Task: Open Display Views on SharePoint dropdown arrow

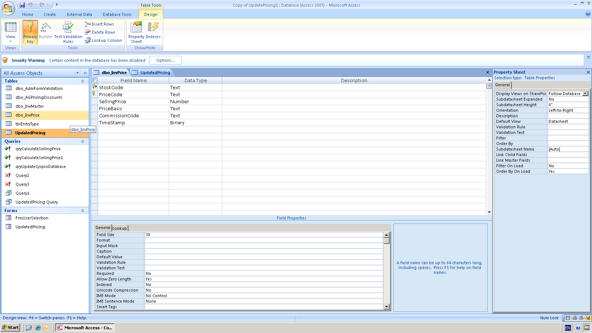Action: [x=585, y=94]
